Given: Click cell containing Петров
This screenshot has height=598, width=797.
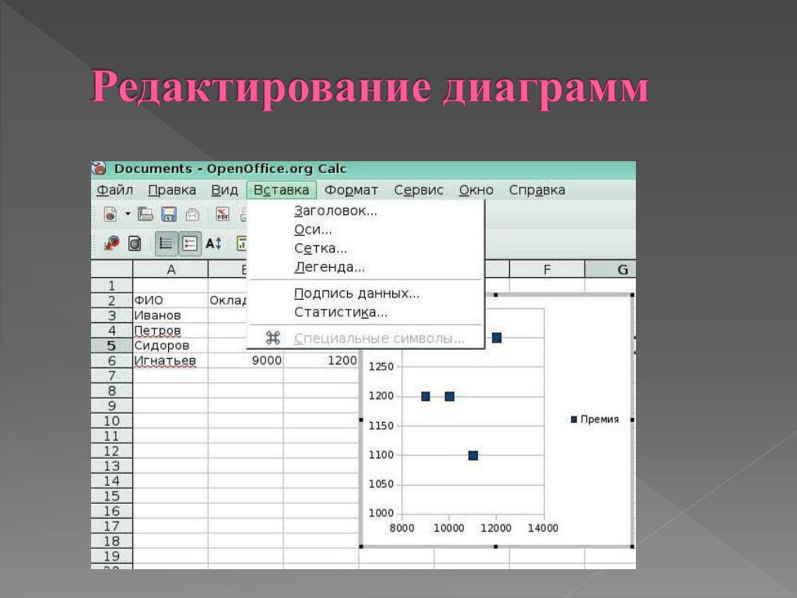Looking at the screenshot, I should pos(170,330).
